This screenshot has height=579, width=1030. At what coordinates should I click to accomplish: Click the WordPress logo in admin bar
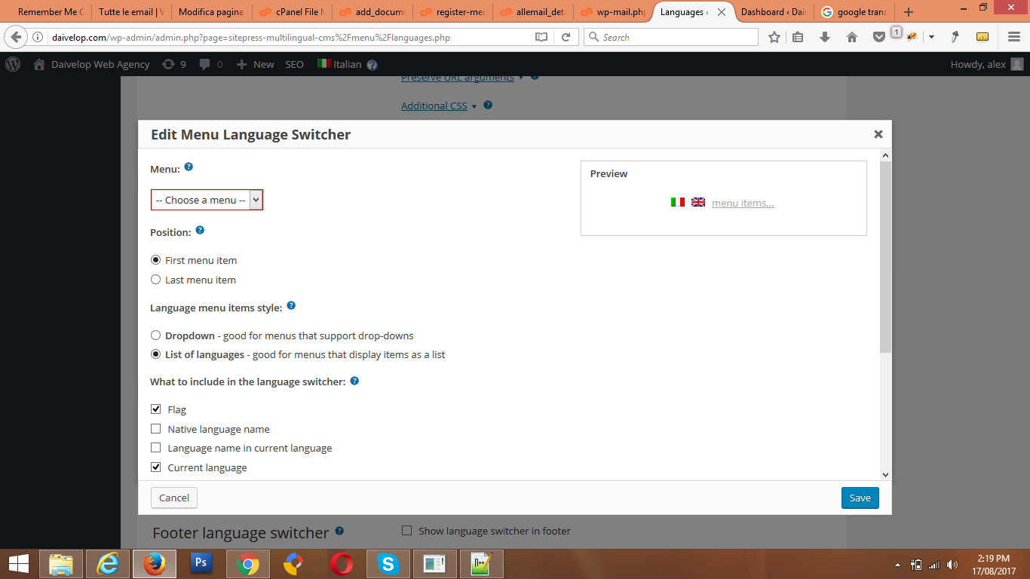(13, 64)
